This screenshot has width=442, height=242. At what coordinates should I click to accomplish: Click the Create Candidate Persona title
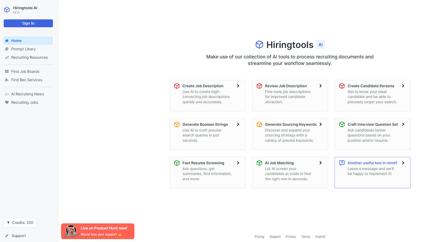[x=371, y=86]
